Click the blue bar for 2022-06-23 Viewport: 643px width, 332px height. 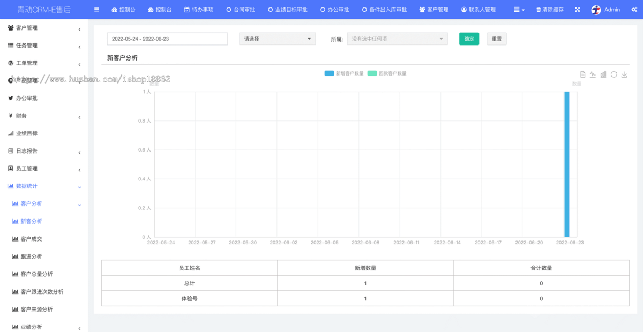[x=566, y=164]
